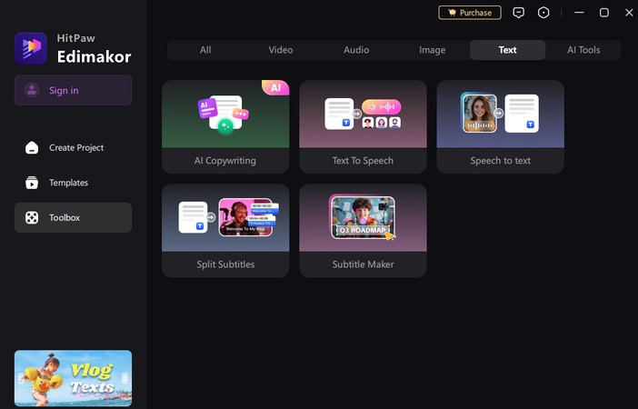
Task: Switch to the All tab
Action: [205, 50]
